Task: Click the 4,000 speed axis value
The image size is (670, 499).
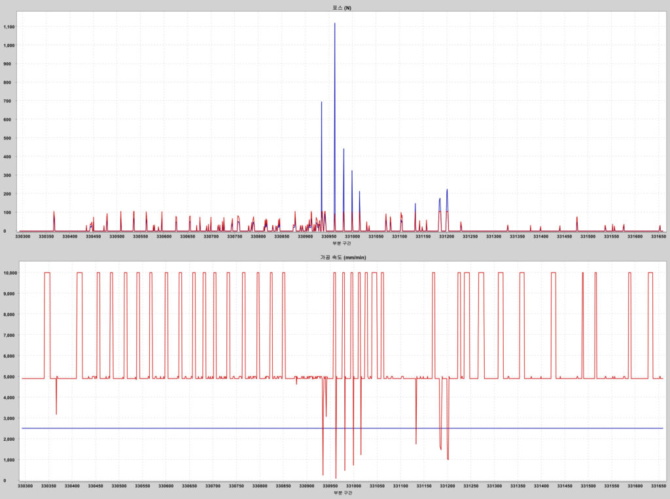Action: click(x=9, y=398)
